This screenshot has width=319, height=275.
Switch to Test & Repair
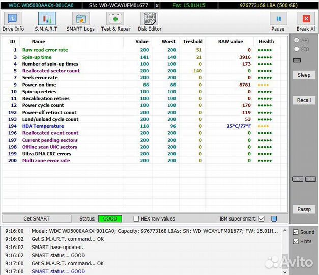115,21
